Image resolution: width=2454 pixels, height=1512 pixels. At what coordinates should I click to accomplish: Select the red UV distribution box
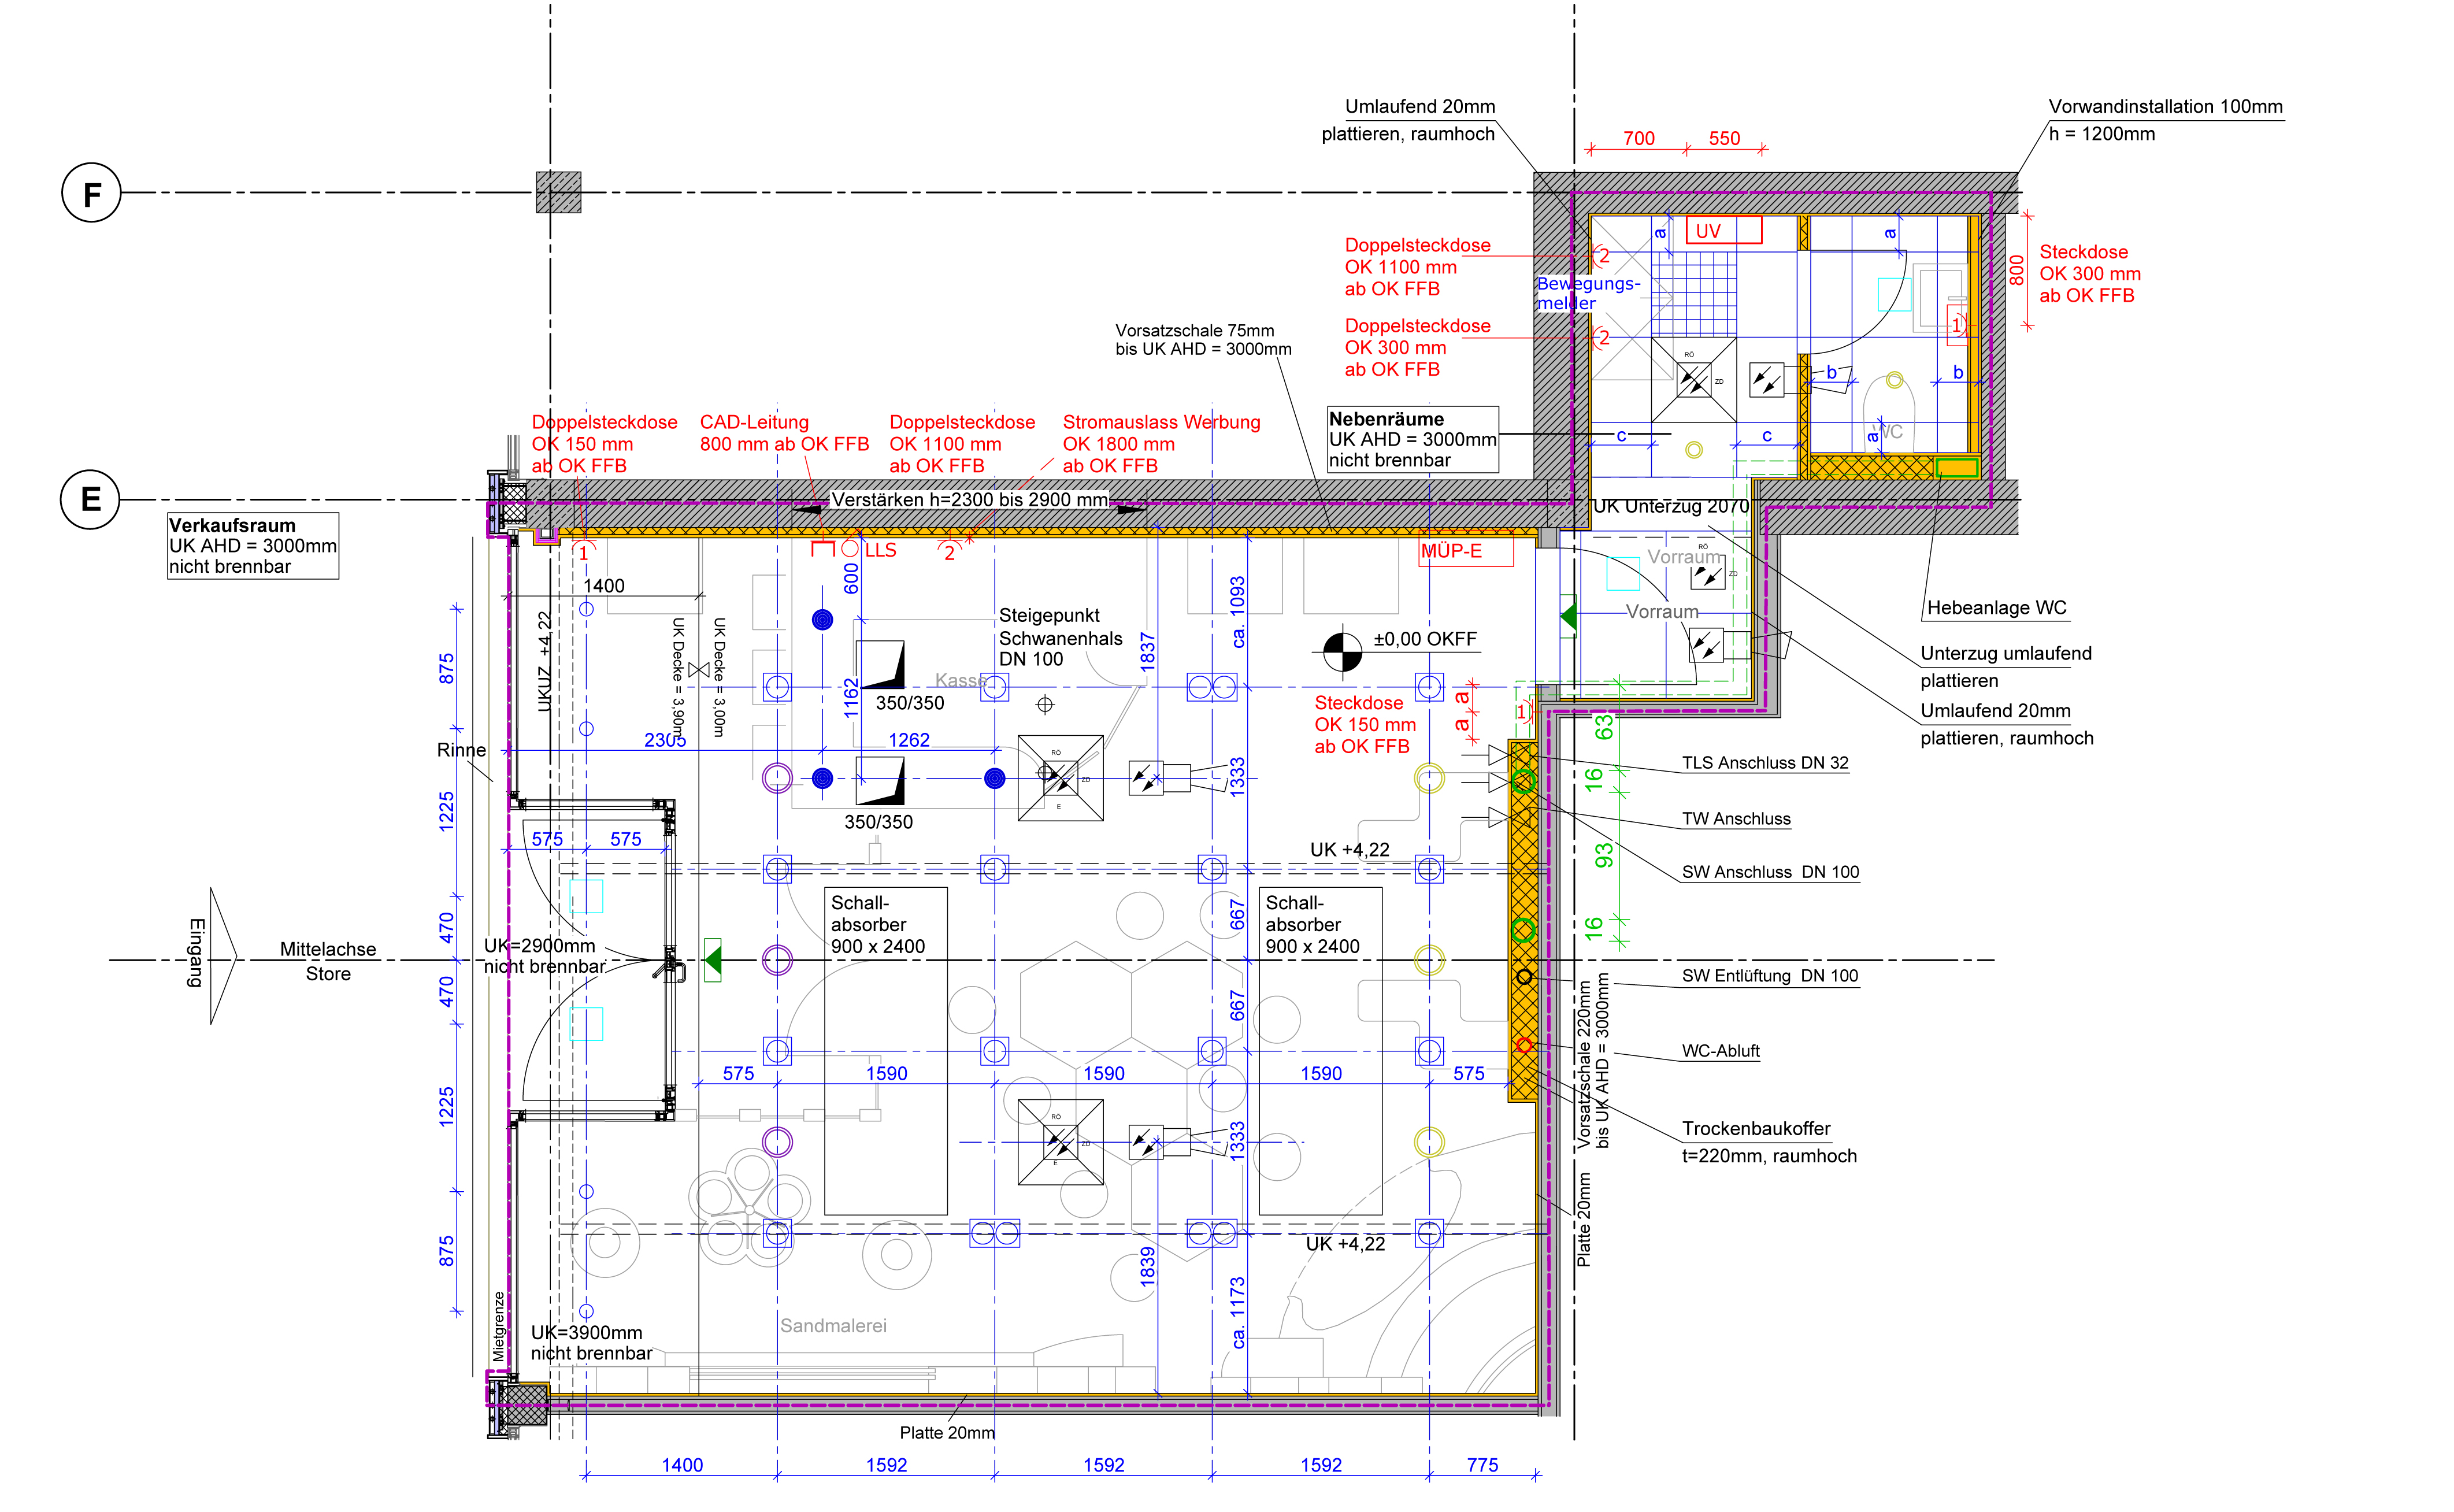(1723, 231)
